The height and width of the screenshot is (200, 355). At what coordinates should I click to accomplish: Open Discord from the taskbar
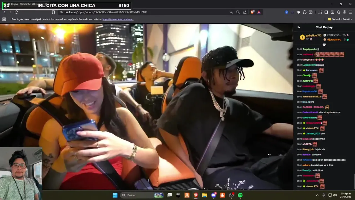[214, 195]
